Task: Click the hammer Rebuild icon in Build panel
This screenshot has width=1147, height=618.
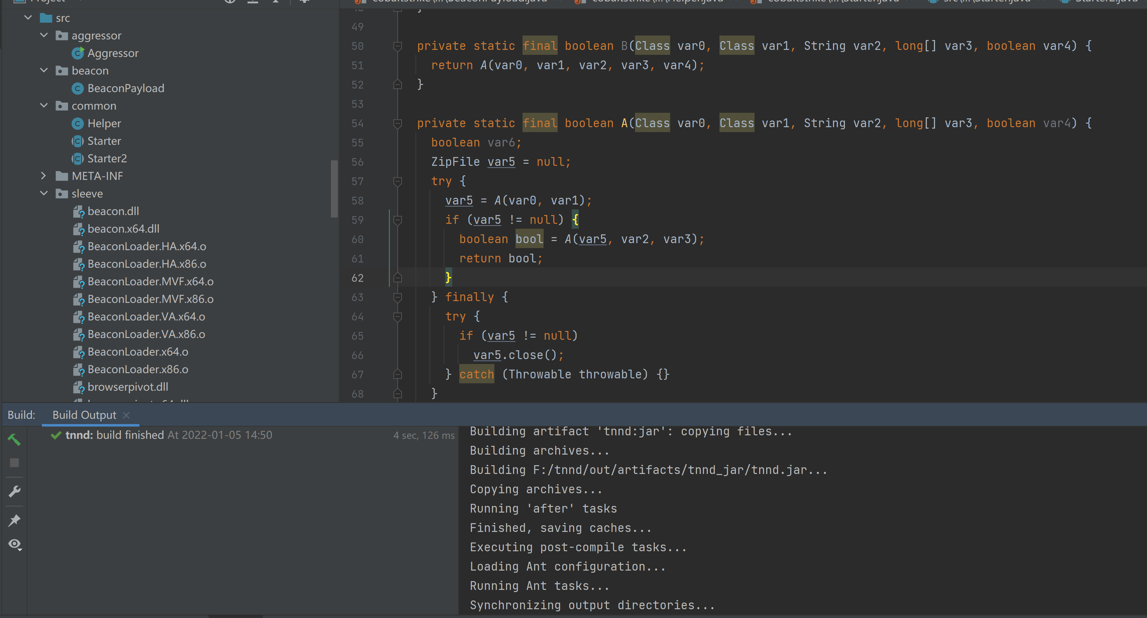Action: pyautogui.click(x=14, y=440)
